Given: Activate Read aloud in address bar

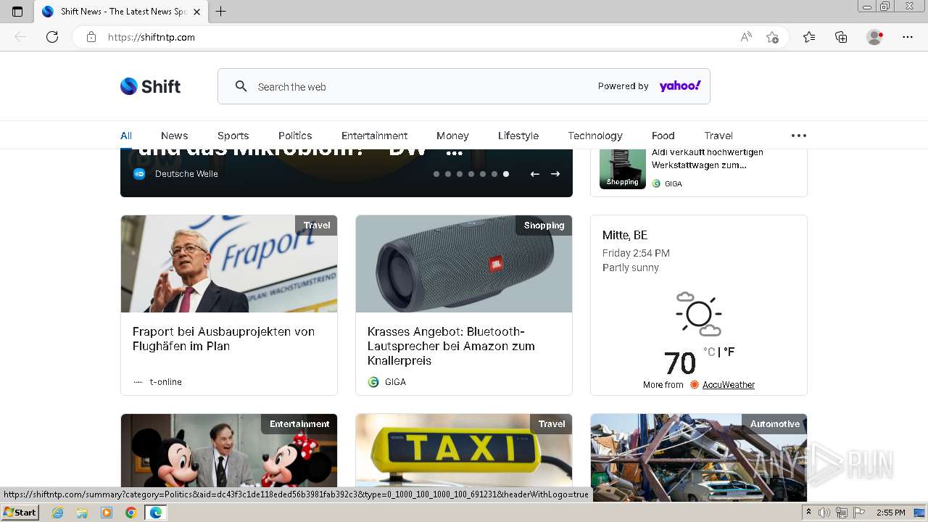Looking at the screenshot, I should [x=746, y=37].
